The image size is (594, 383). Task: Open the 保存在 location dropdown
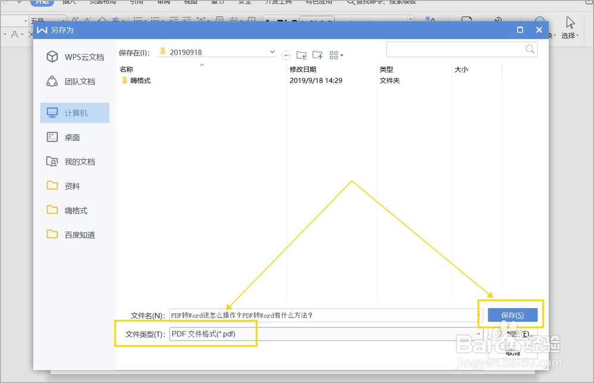[x=271, y=52]
